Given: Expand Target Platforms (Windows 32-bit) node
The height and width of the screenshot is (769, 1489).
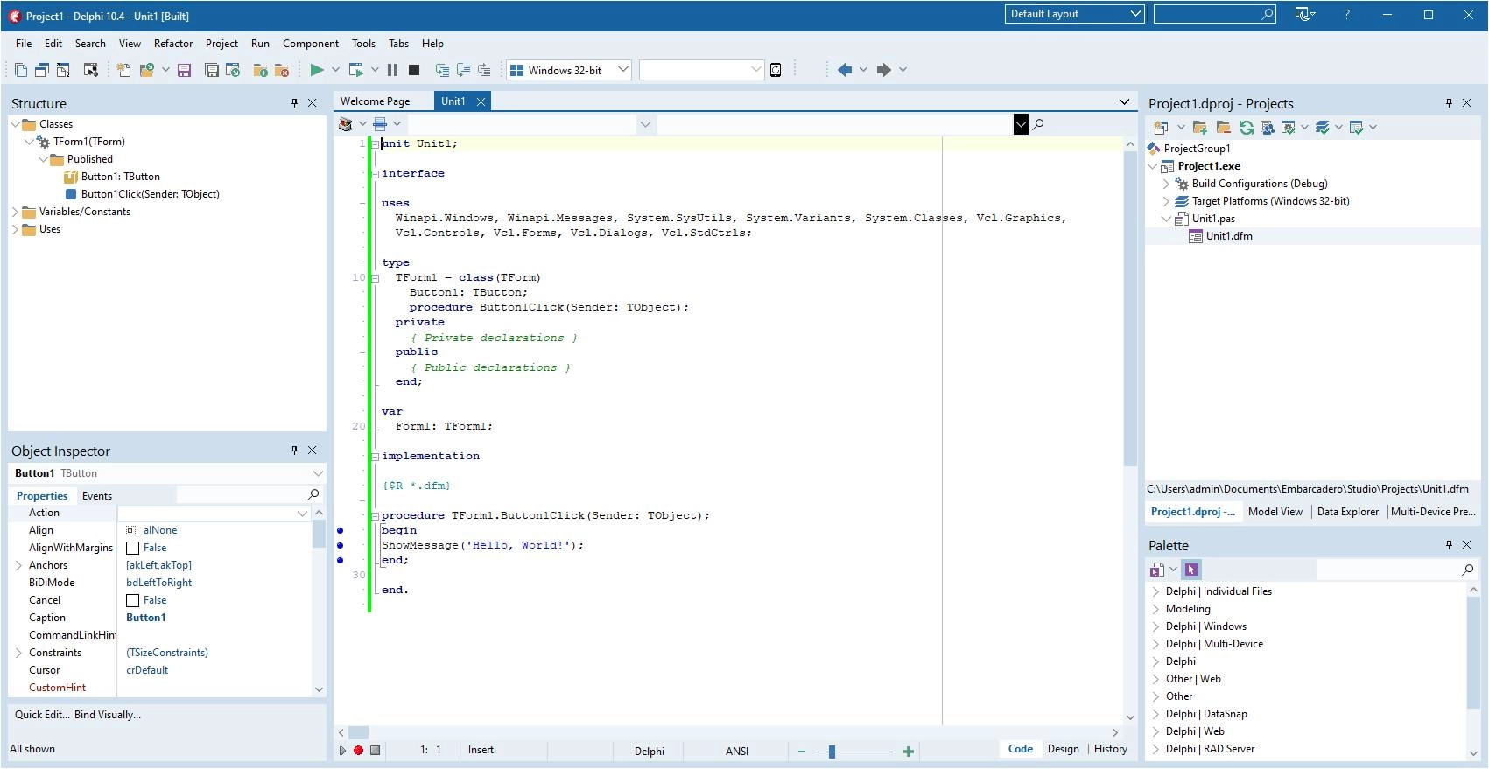Looking at the screenshot, I should tap(1166, 201).
